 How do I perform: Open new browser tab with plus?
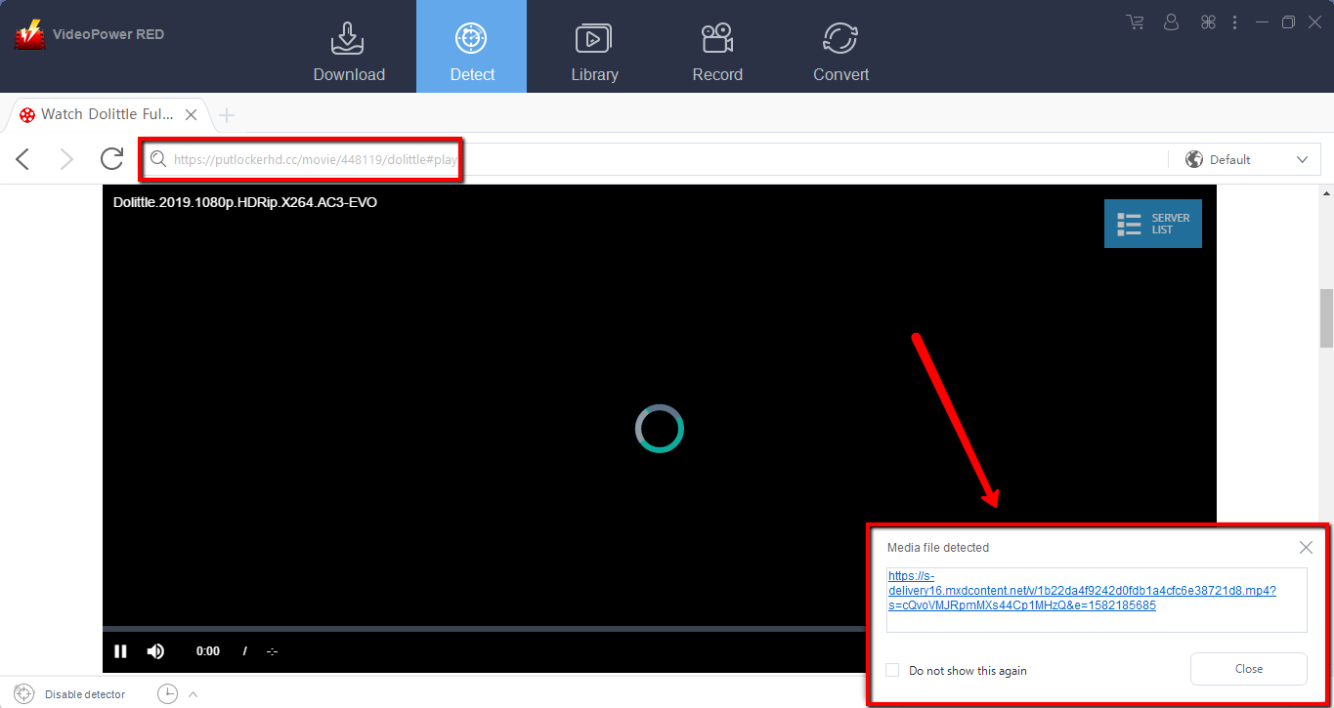coord(227,115)
